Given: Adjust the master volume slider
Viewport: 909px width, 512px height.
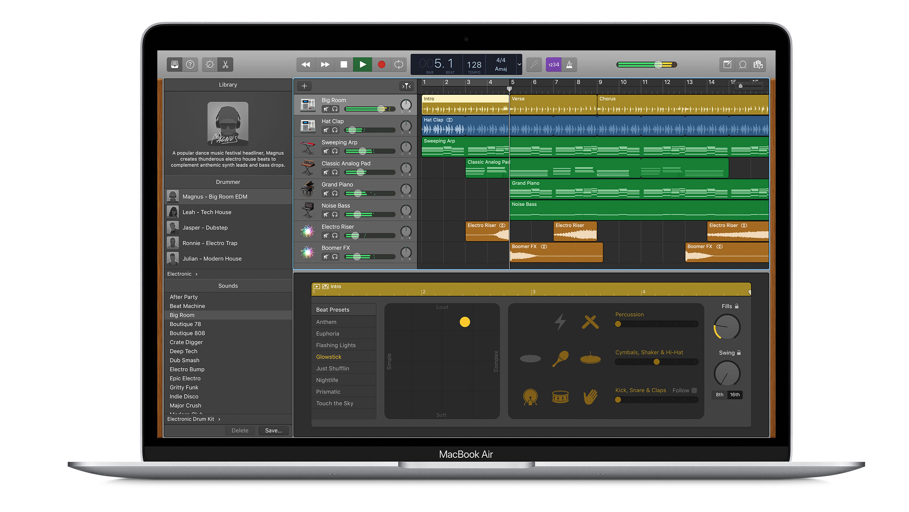Looking at the screenshot, I should pyautogui.click(x=658, y=65).
